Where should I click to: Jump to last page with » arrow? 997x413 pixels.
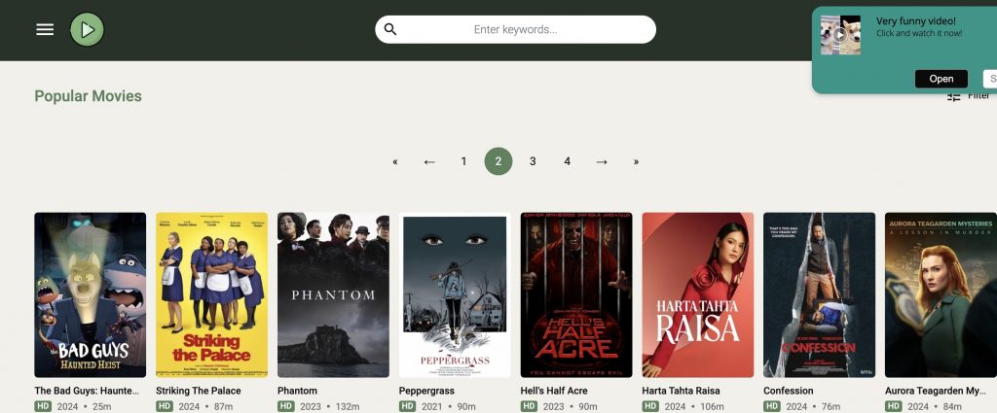coord(636,161)
